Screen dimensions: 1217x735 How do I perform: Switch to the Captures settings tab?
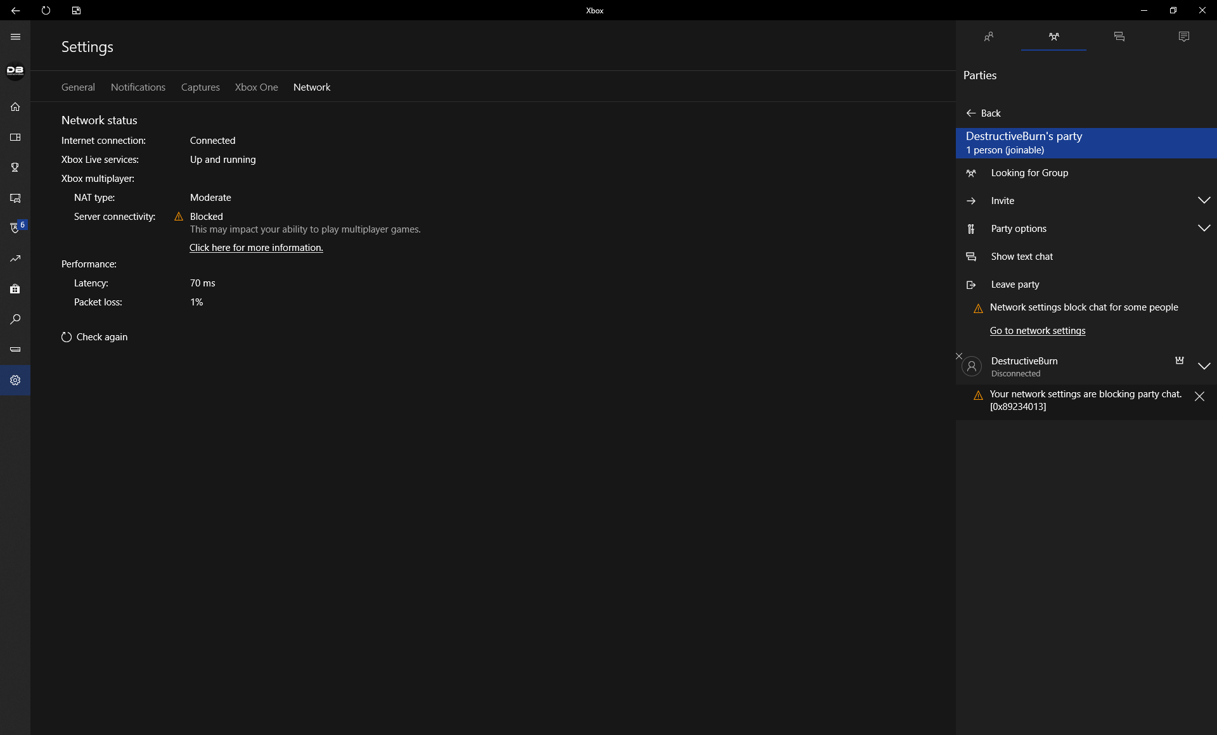point(200,87)
